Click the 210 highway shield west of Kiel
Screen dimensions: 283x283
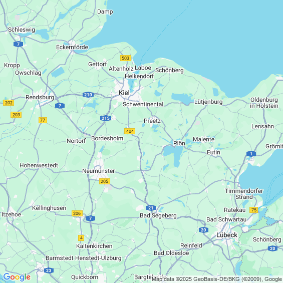[88, 95]
